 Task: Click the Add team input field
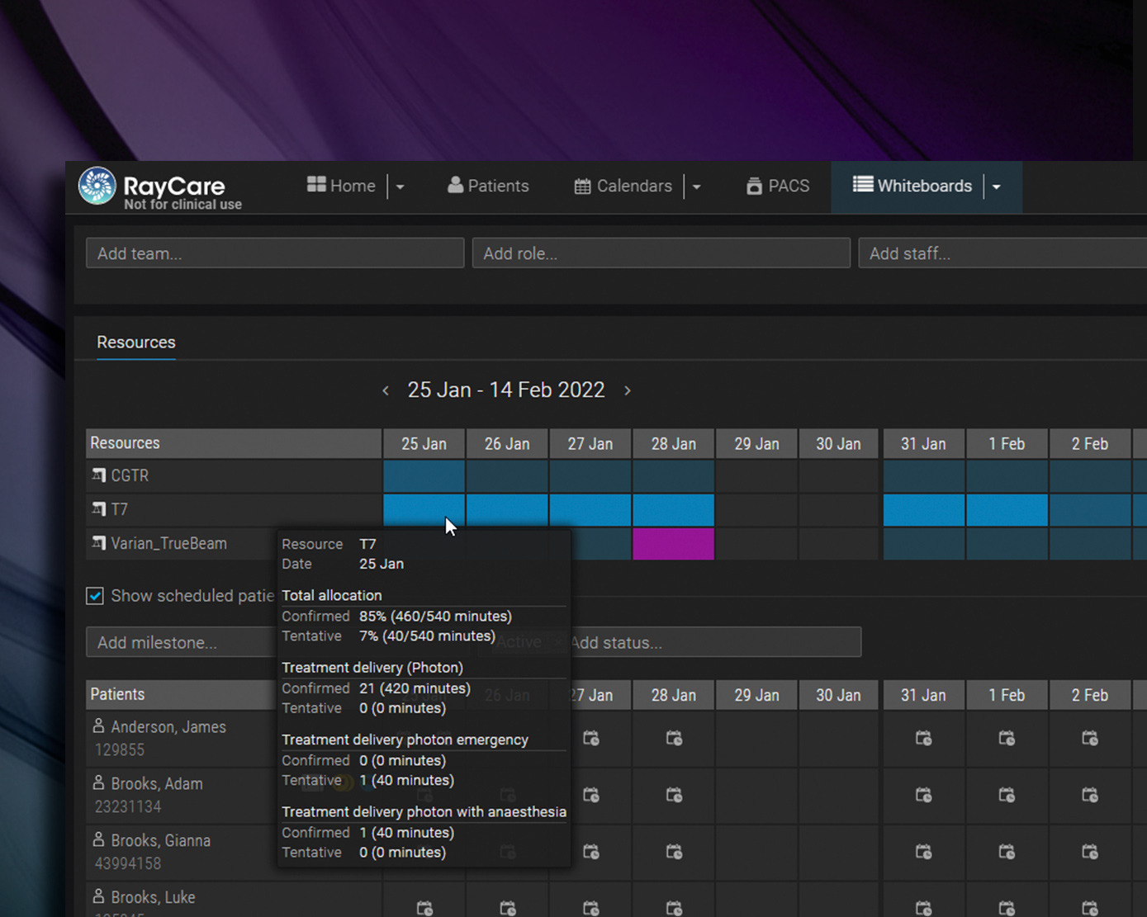(x=275, y=253)
